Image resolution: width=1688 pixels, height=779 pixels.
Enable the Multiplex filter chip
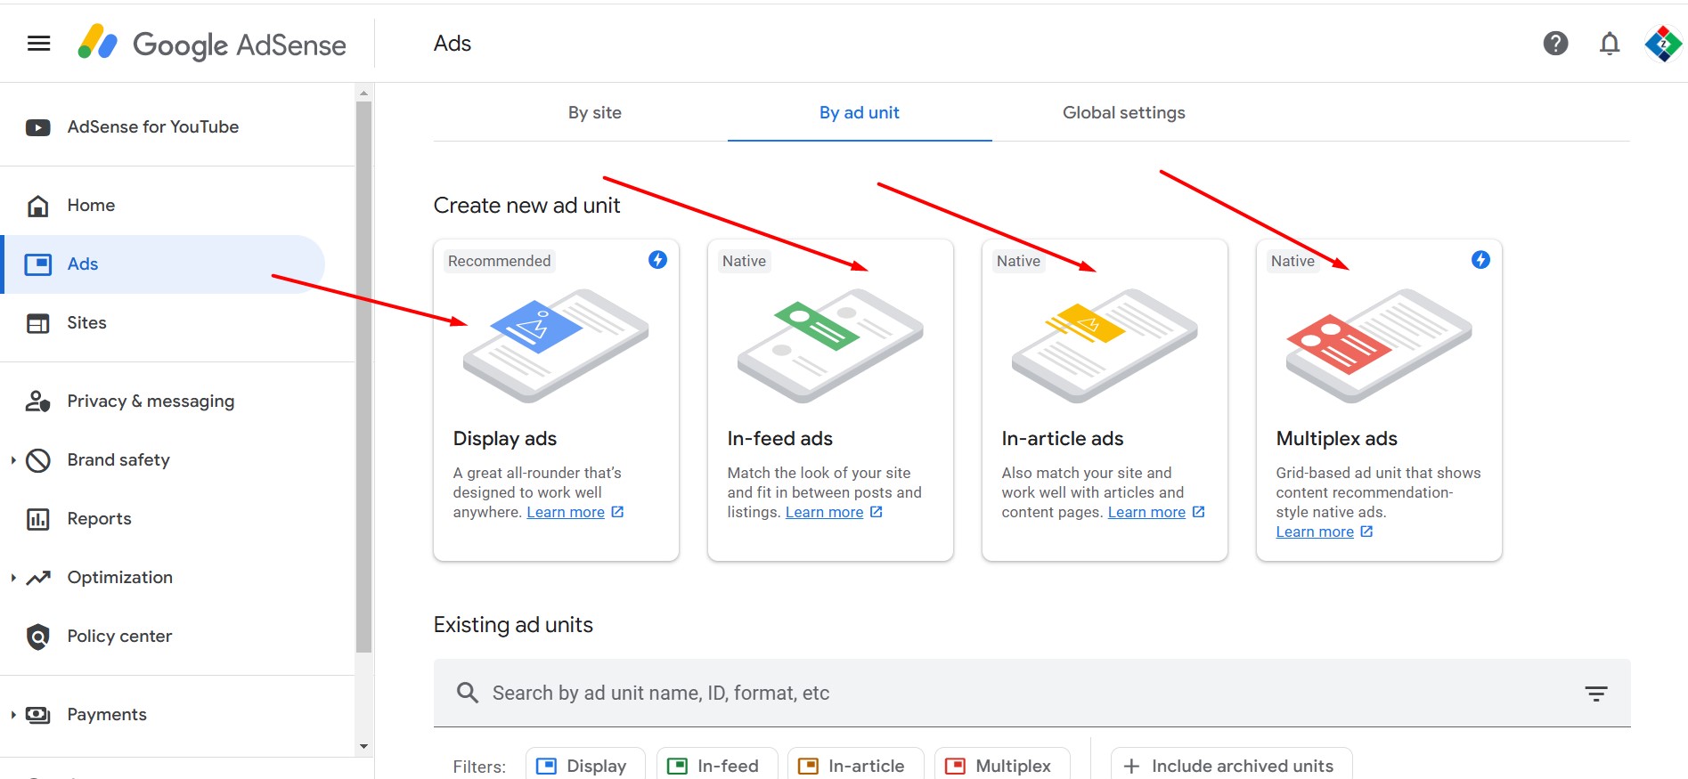click(x=1001, y=766)
